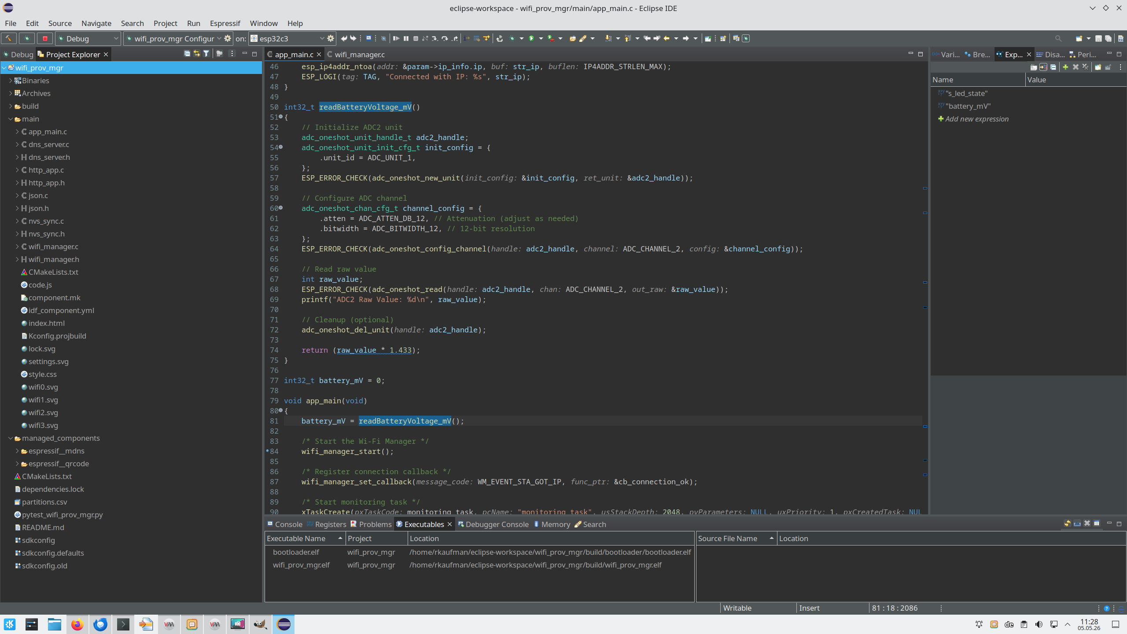Image resolution: width=1127 pixels, height=634 pixels.
Task: Select sdkconfig.defaults in the project tree
Action: [53, 553]
